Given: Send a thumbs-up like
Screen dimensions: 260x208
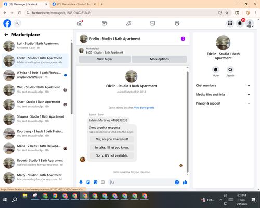Looking at the screenshot, I should (x=185, y=182).
